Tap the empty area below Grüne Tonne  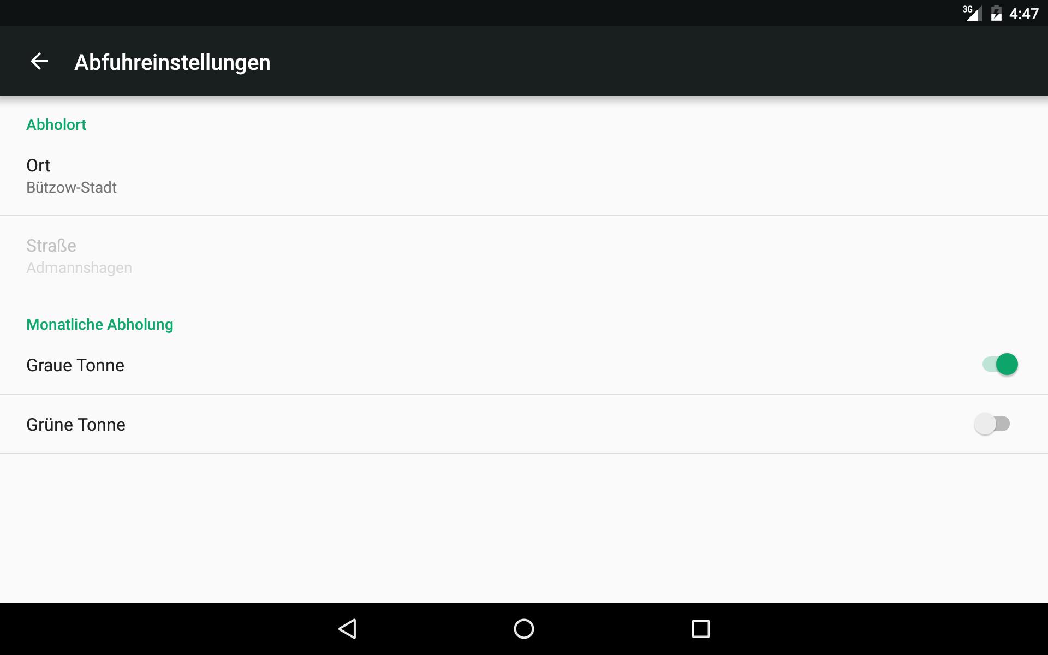tap(524, 528)
